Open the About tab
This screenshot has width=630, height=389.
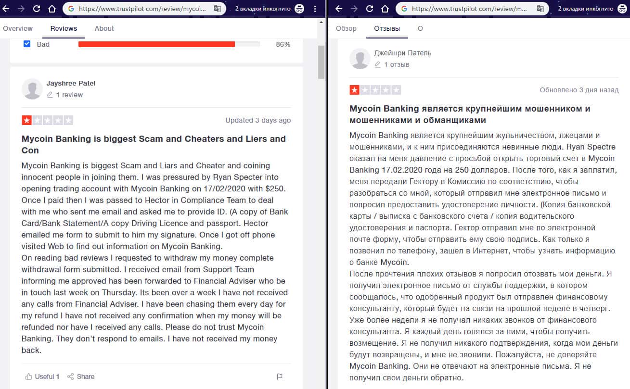click(x=104, y=28)
